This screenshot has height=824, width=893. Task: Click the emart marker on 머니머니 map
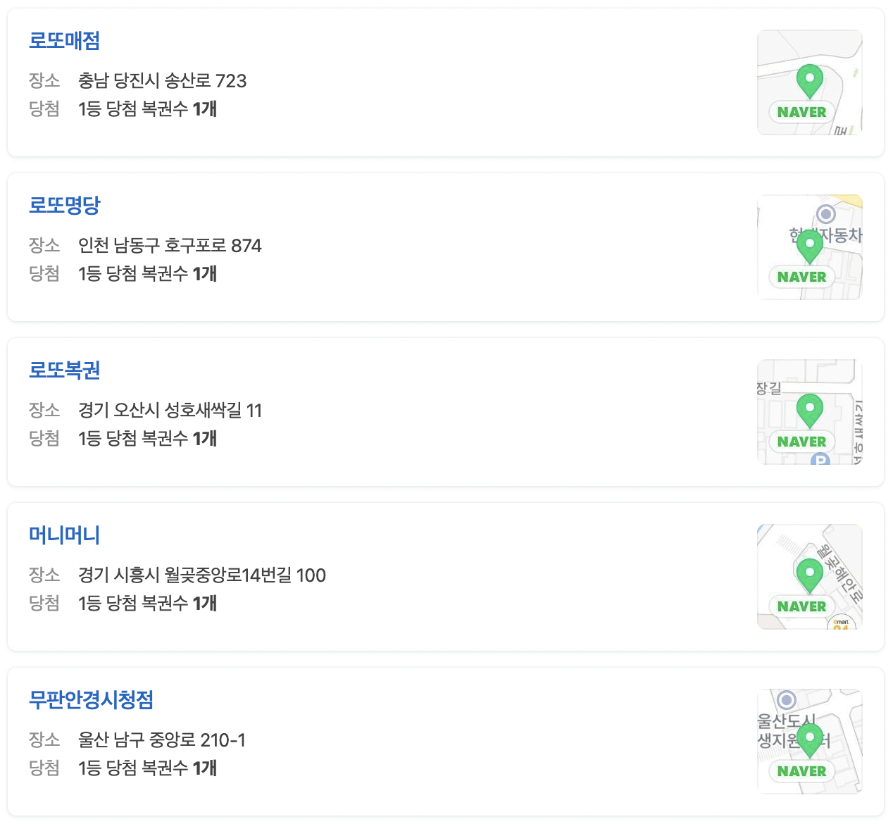[842, 623]
